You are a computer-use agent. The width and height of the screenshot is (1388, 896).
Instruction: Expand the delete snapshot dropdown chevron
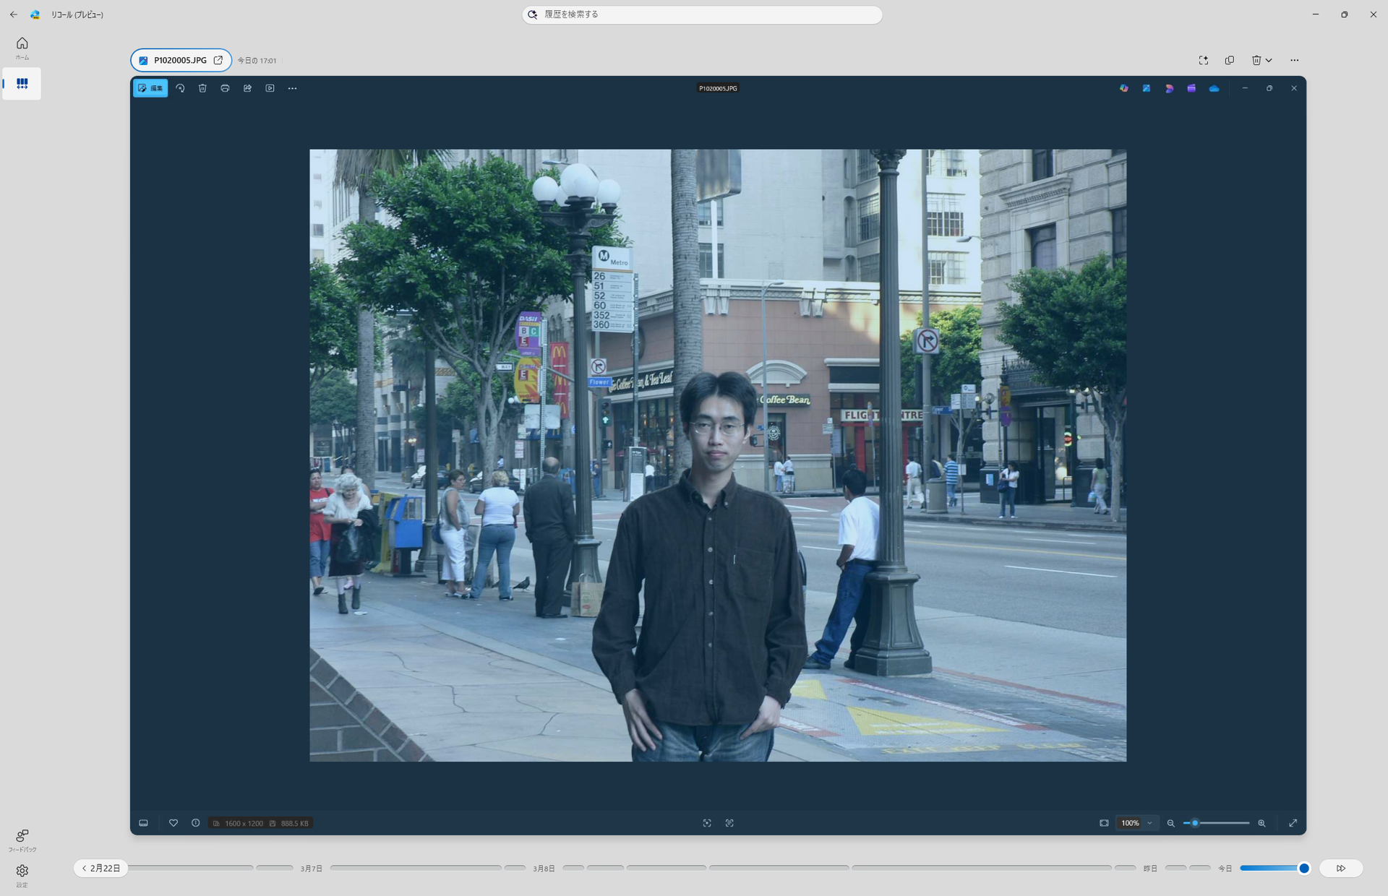point(1269,61)
